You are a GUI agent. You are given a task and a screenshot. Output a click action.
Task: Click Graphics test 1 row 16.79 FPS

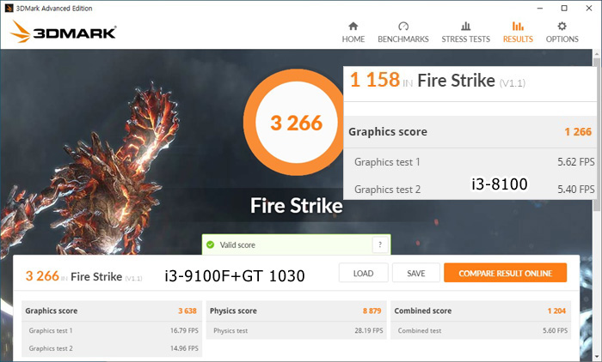[112, 330]
